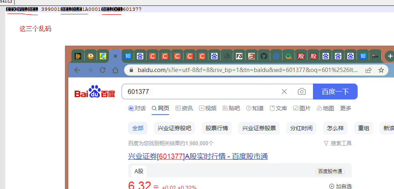Submit search with 百度一下 button

(x=335, y=92)
